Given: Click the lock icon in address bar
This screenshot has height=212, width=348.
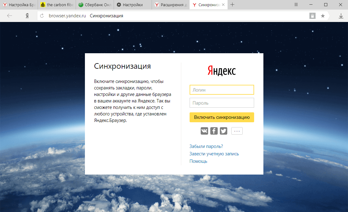Looking at the screenshot, I should [x=312, y=16].
